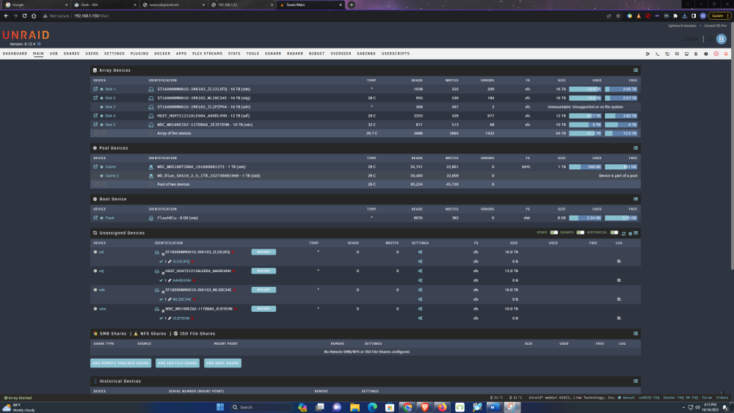Click the user avatar B icon

click(x=721, y=39)
